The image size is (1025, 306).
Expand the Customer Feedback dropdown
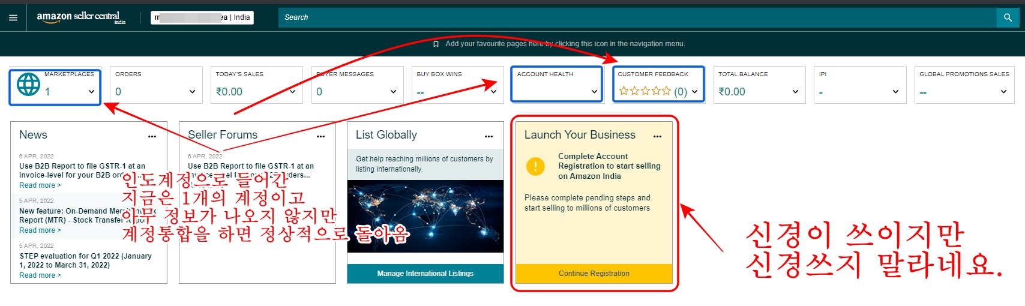point(695,92)
